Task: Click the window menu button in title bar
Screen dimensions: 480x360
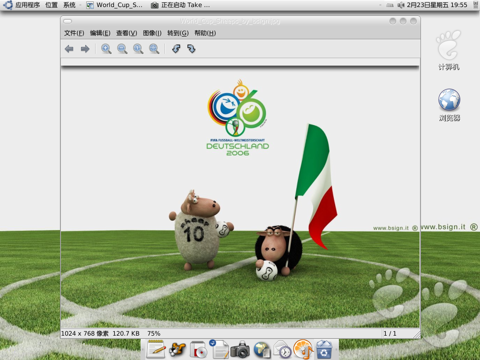Action: (67, 21)
